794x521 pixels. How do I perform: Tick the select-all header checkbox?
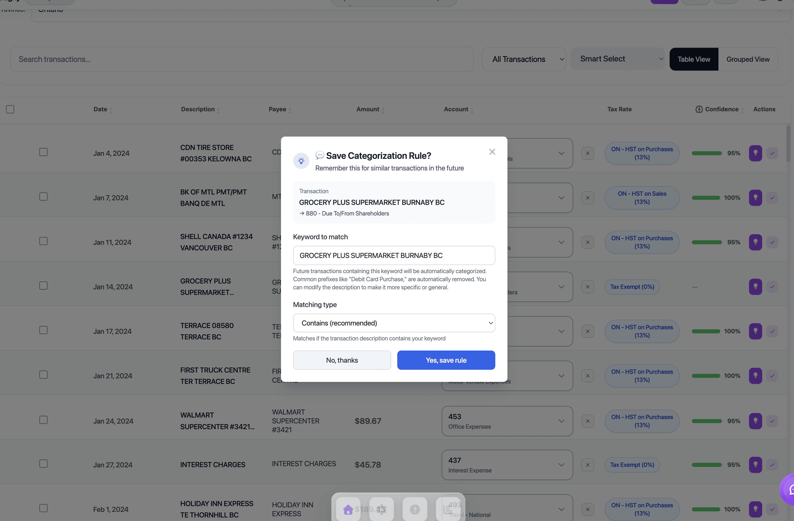(x=10, y=109)
